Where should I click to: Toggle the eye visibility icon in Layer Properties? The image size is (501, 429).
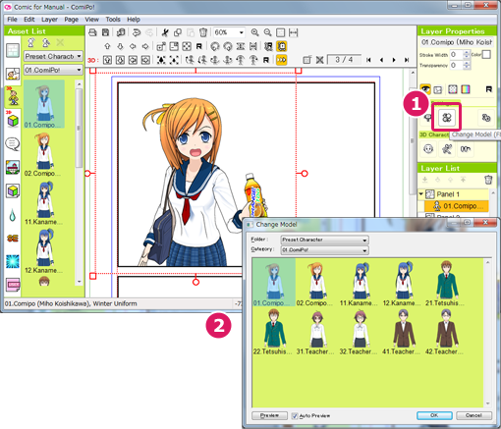(425, 88)
